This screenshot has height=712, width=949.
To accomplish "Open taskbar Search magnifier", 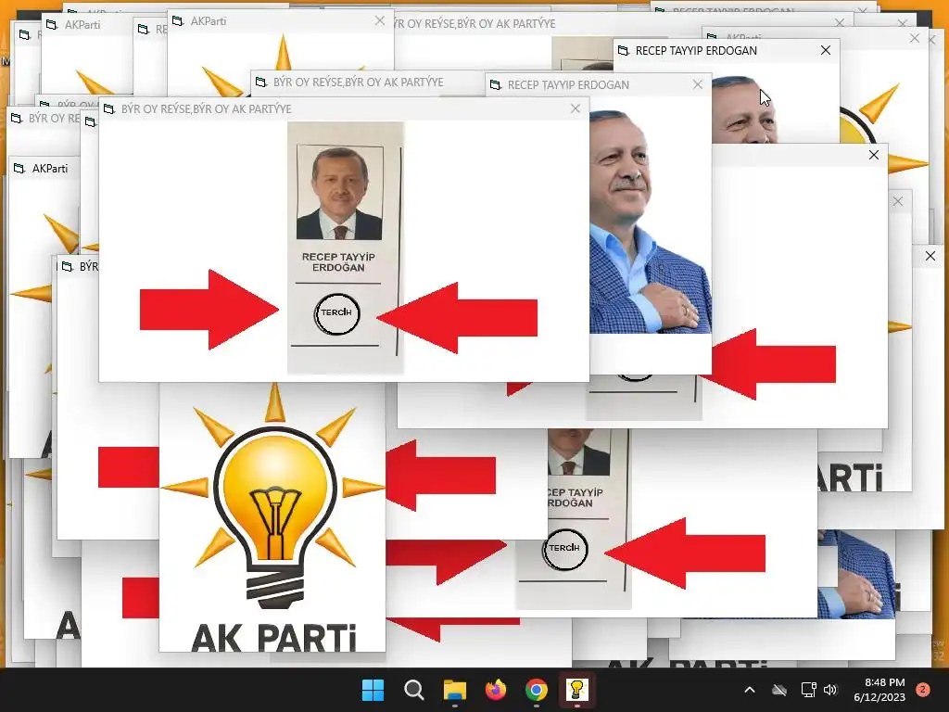I will tap(414, 690).
